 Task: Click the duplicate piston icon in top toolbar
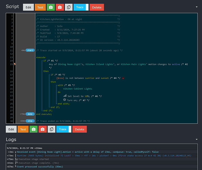point(69,7)
